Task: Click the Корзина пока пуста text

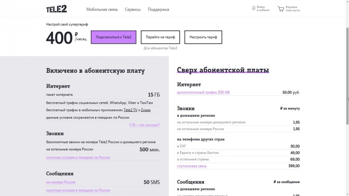Action: point(293,9)
